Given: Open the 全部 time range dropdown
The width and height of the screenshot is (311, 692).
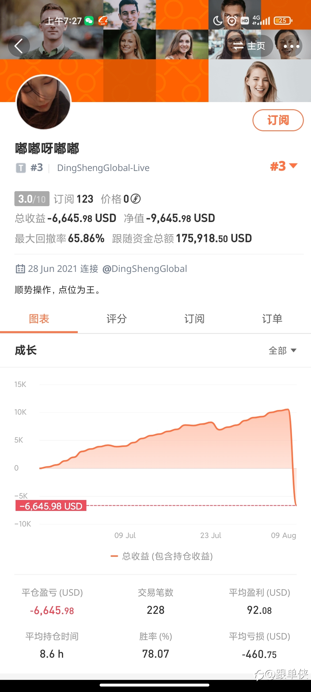Looking at the screenshot, I should (x=282, y=351).
